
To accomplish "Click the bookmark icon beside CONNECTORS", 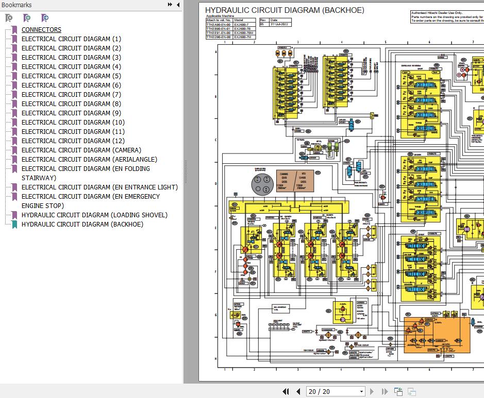I will tap(14, 30).
